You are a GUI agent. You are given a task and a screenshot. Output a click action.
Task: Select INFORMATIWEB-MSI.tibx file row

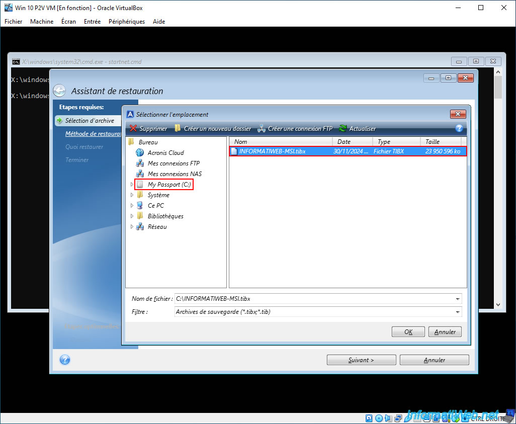tap(348, 151)
